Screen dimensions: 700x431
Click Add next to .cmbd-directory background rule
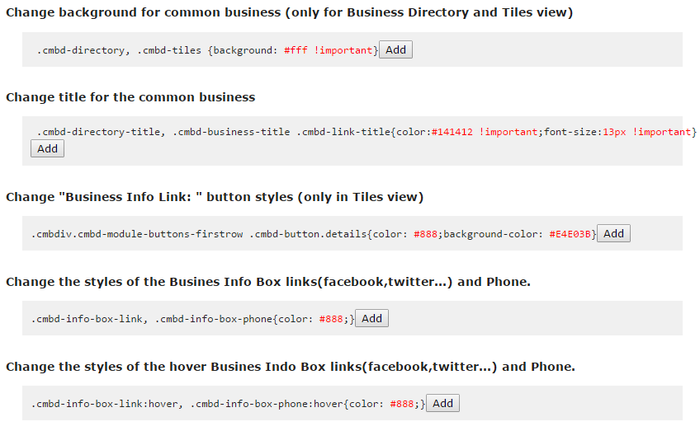pos(395,50)
